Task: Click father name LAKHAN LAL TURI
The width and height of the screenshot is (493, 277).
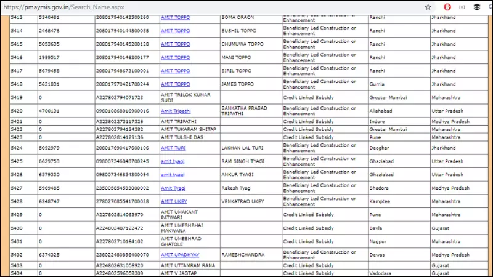Action: [242, 148]
